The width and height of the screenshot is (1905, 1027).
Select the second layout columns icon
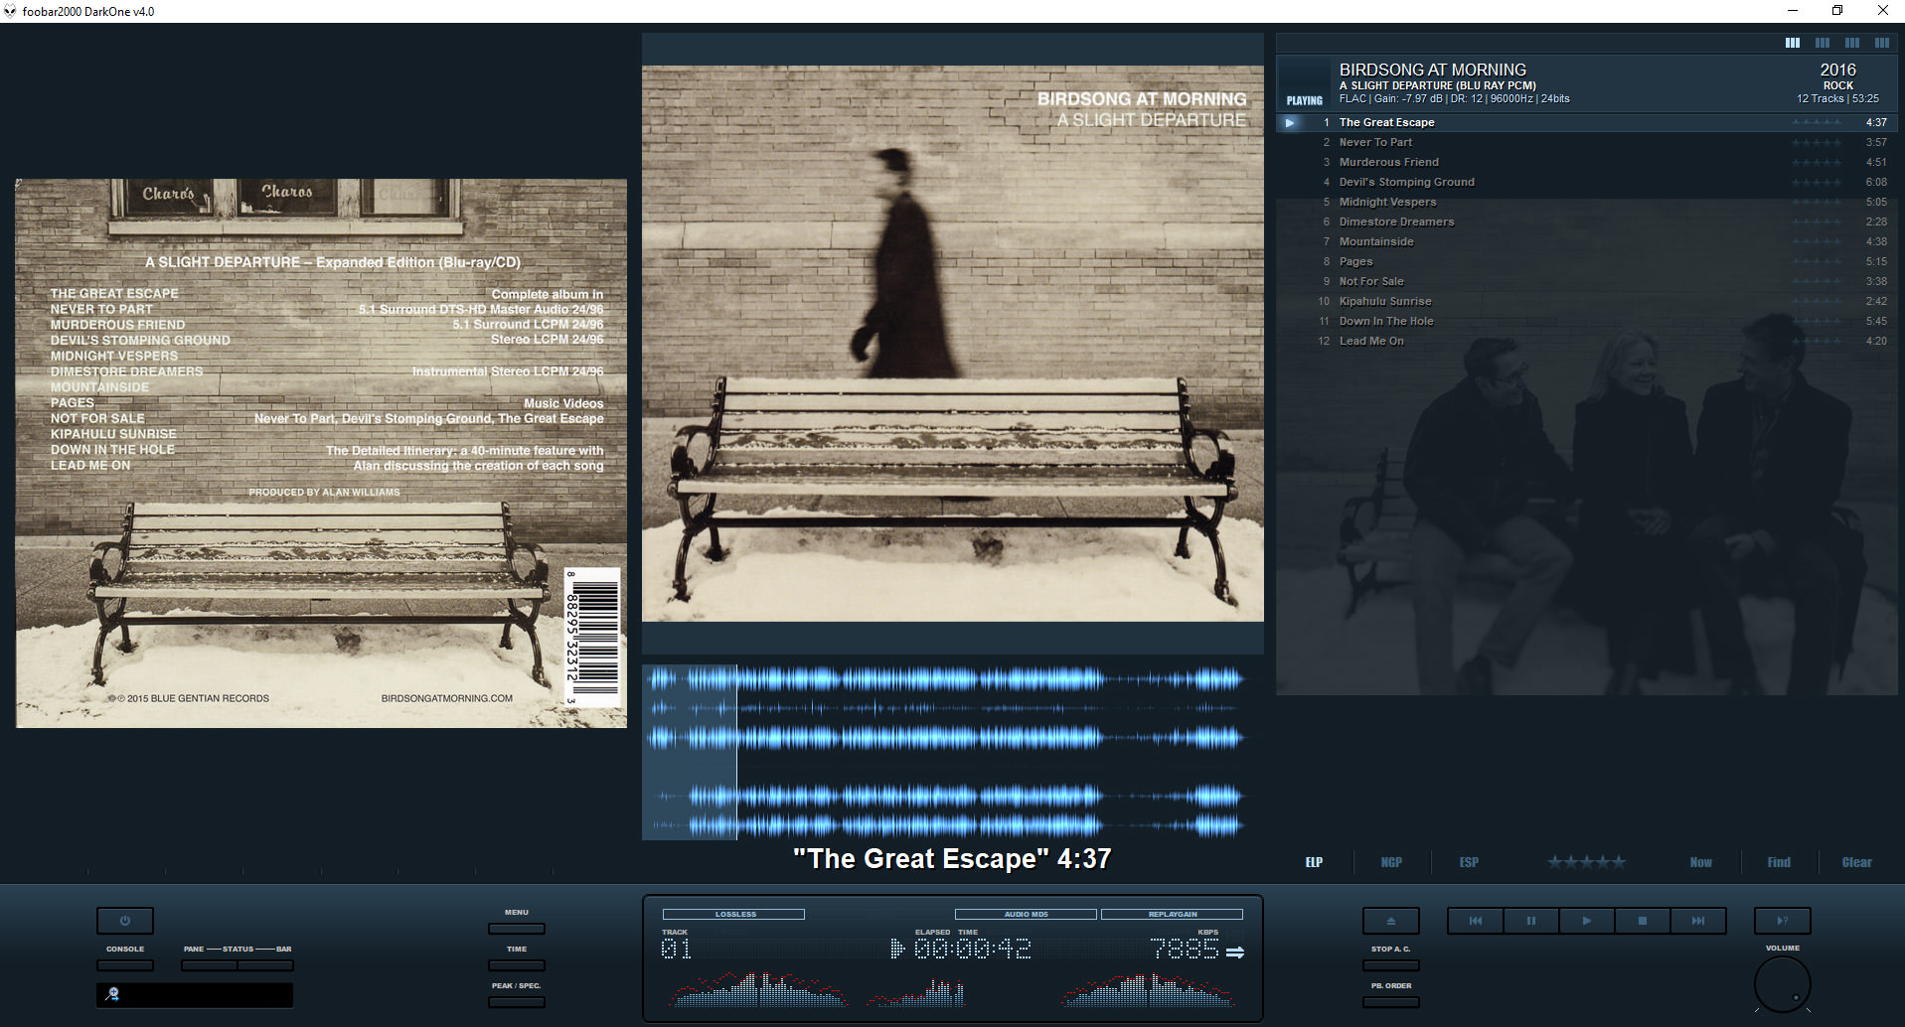click(1823, 43)
